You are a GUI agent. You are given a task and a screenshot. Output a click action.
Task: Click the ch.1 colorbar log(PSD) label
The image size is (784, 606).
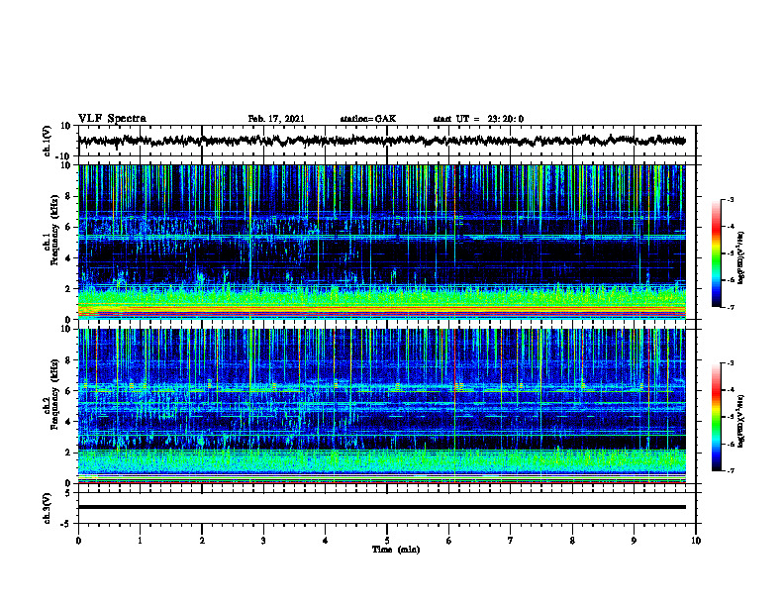pyautogui.click(x=741, y=257)
